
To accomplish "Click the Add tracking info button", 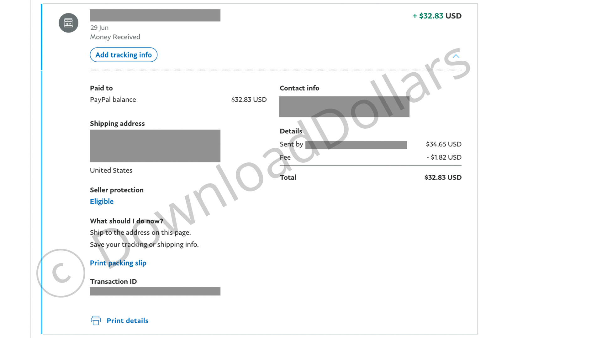I will [124, 55].
